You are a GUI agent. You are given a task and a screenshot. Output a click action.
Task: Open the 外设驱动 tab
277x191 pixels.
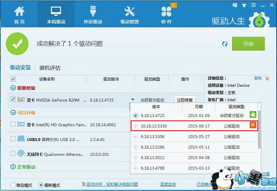tap(93, 15)
